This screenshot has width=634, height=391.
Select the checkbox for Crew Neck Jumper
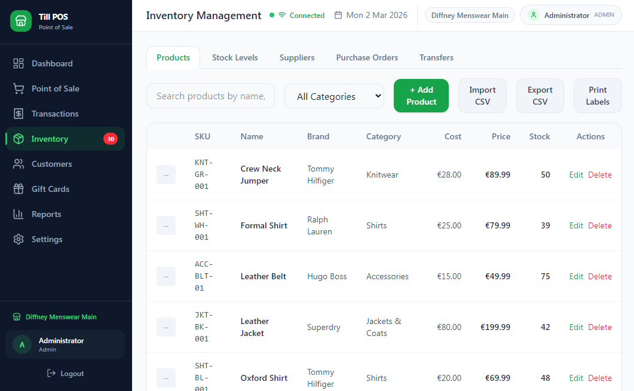(166, 175)
